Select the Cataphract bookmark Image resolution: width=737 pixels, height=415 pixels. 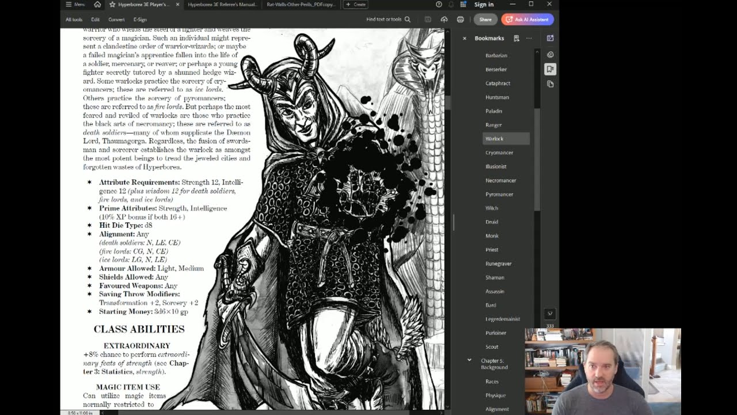[x=497, y=83]
